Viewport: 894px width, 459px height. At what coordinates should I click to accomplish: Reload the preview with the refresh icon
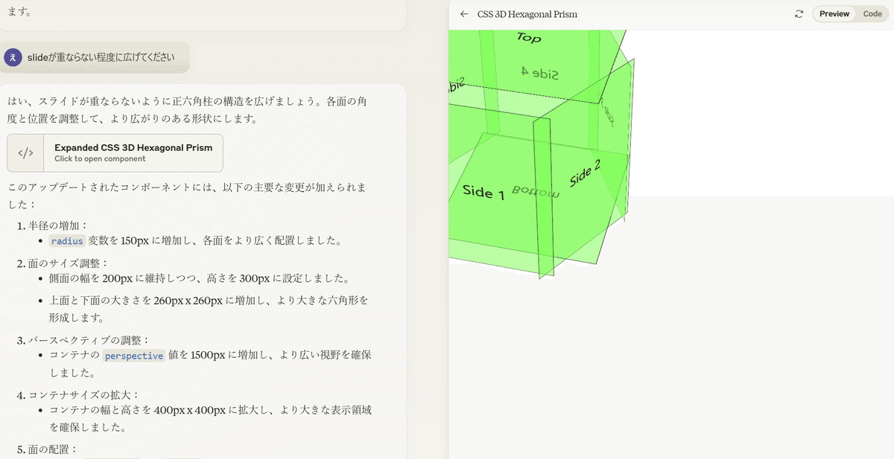tap(799, 14)
